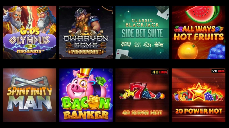
Task: Click the red seven on 40 Super Hot
Action: coord(138,90)
